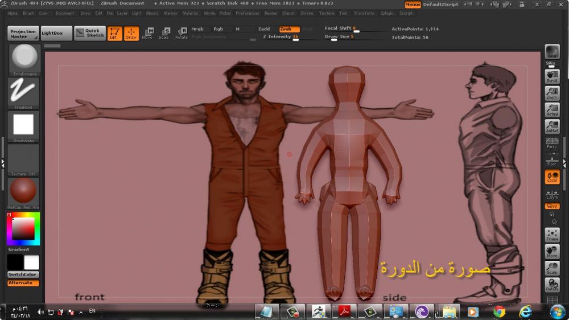Image resolution: width=569 pixels, height=320 pixels.
Task: Select the Edit mode icon
Action: click(x=114, y=33)
